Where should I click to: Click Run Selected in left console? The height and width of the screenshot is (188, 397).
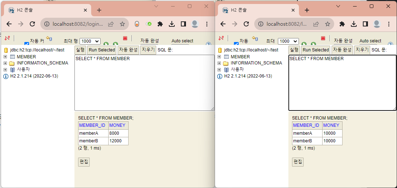coord(102,50)
